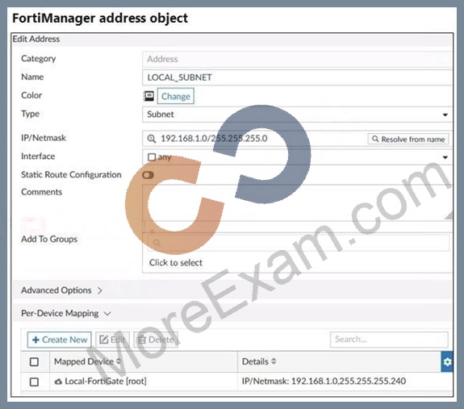Click the Local-FortiGate device cloud icon
The image size is (464, 409).
coord(58,382)
